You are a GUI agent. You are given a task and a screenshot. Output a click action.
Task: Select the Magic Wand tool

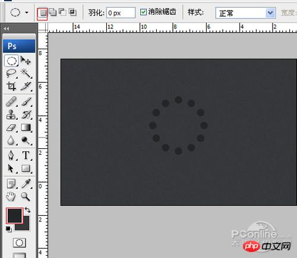coord(26,74)
